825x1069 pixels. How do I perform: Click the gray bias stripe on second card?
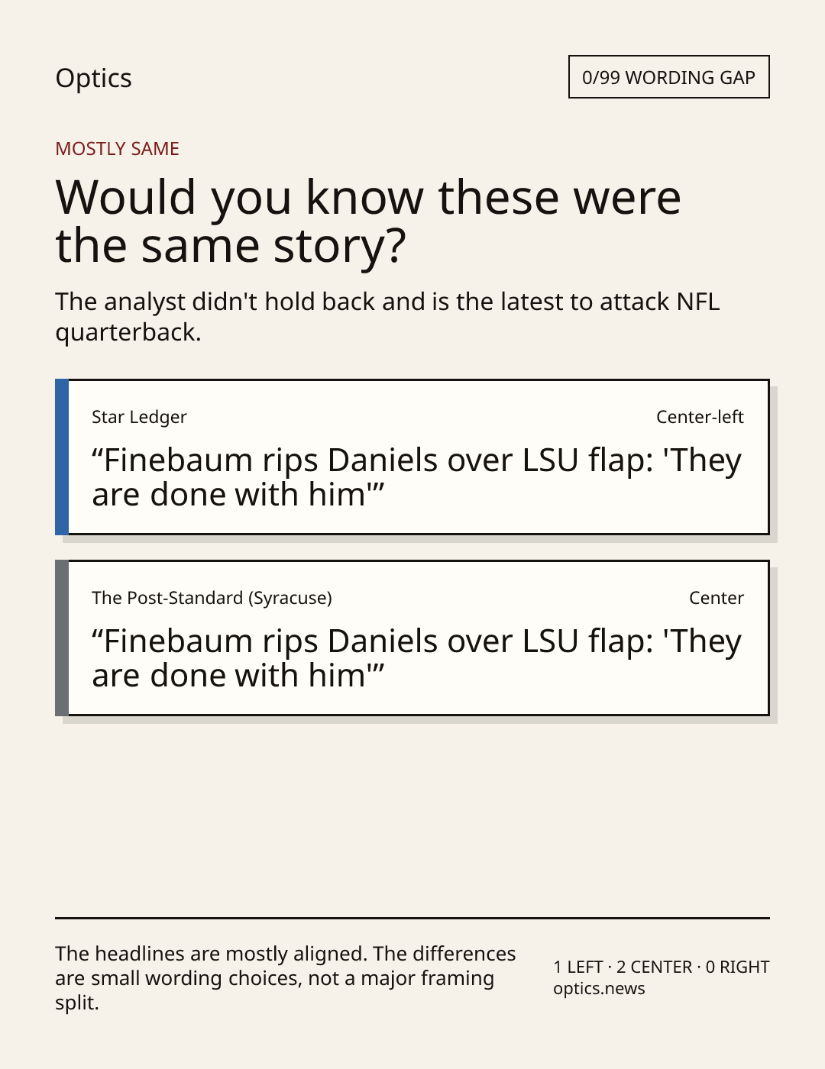pyautogui.click(x=62, y=638)
